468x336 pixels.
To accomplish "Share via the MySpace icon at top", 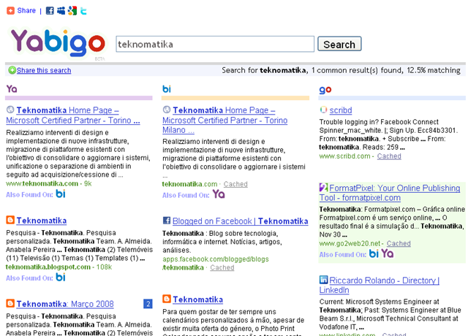I will pyautogui.click(x=61, y=11).
